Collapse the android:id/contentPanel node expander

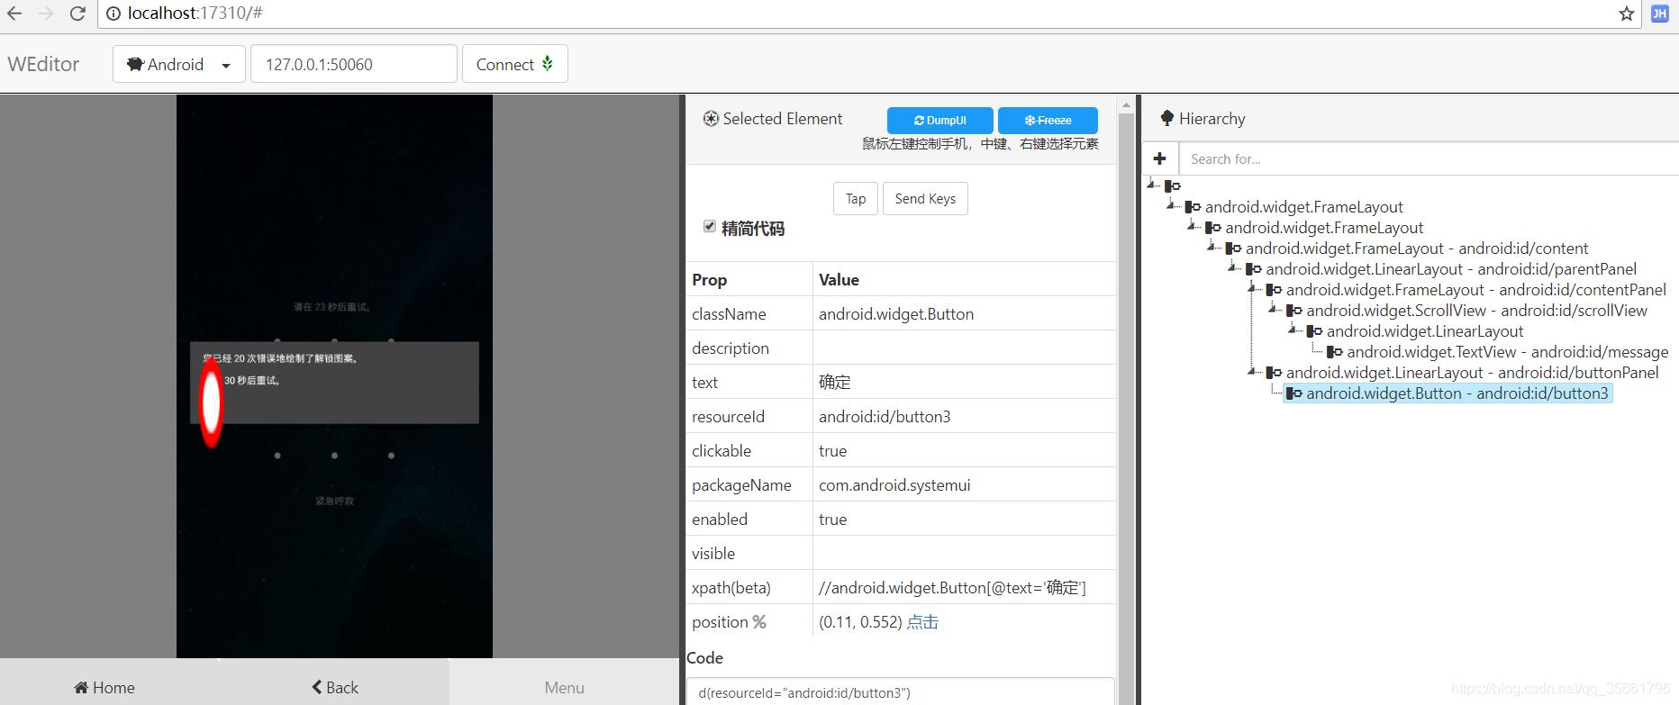tap(1253, 287)
